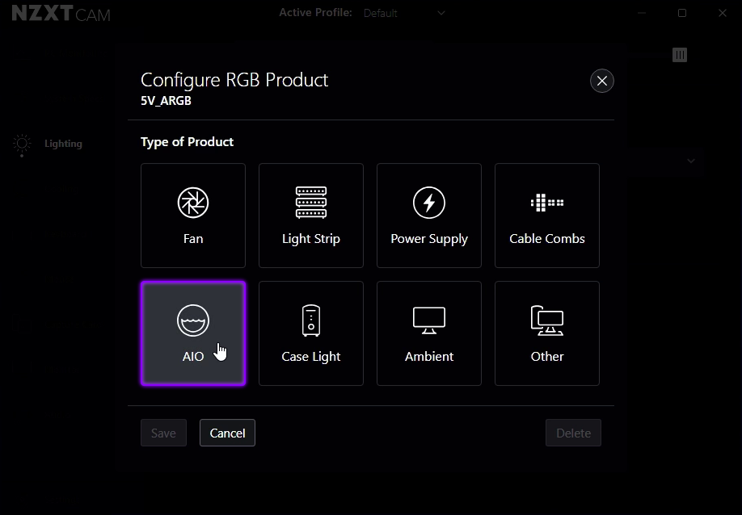The image size is (742, 515).
Task: Click the Default profile name
Action: point(380,13)
